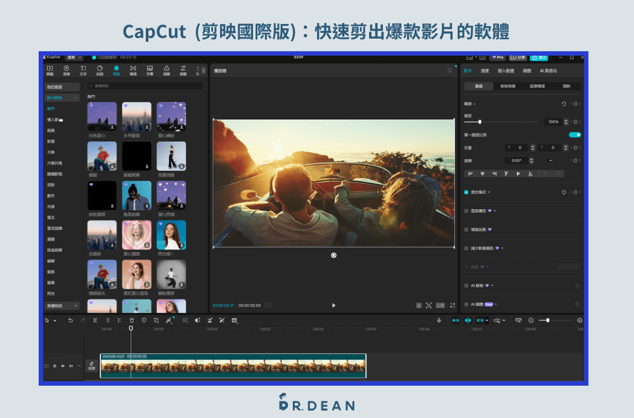Zoom out the timeline with minus magnifier
Screen dimensions: 634x418
tap(531, 320)
